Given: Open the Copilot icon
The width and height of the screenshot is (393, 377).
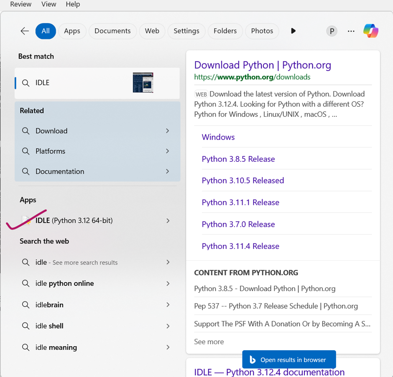Looking at the screenshot, I should click(x=370, y=31).
